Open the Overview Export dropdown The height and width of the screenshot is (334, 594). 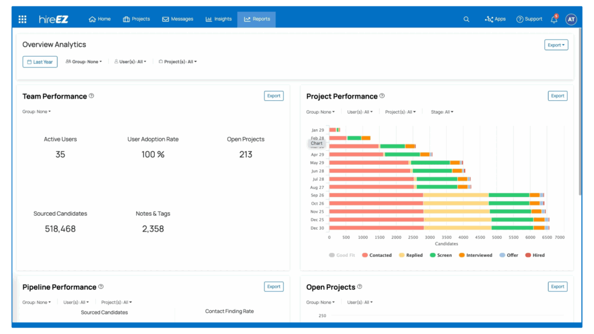(556, 45)
